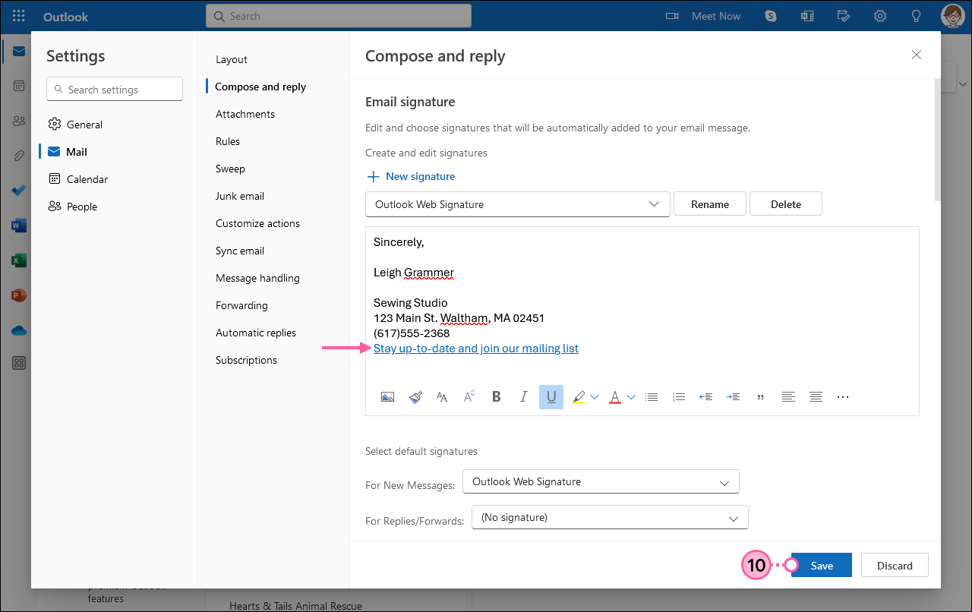Select the Mail settings category

(x=68, y=152)
